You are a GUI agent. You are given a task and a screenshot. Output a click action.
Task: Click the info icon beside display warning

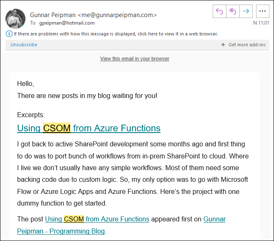pos(9,34)
